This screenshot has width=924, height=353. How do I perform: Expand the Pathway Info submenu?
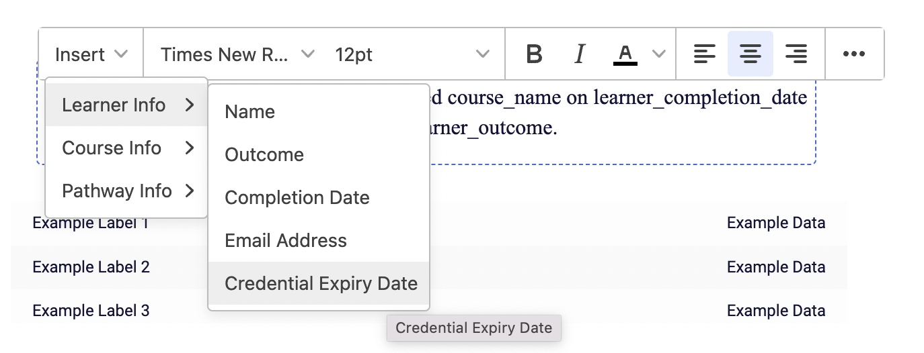coord(126,191)
